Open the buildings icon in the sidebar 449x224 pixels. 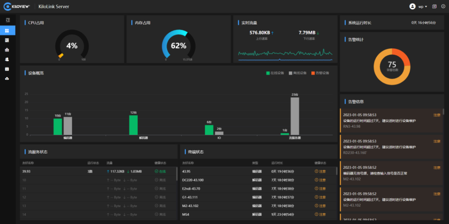(7, 50)
